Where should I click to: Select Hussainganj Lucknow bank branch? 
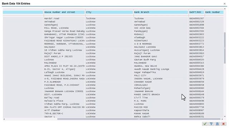click(x=147, y=50)
